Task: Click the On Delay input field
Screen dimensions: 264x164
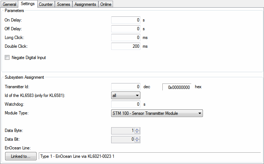Action: (126, 20)
